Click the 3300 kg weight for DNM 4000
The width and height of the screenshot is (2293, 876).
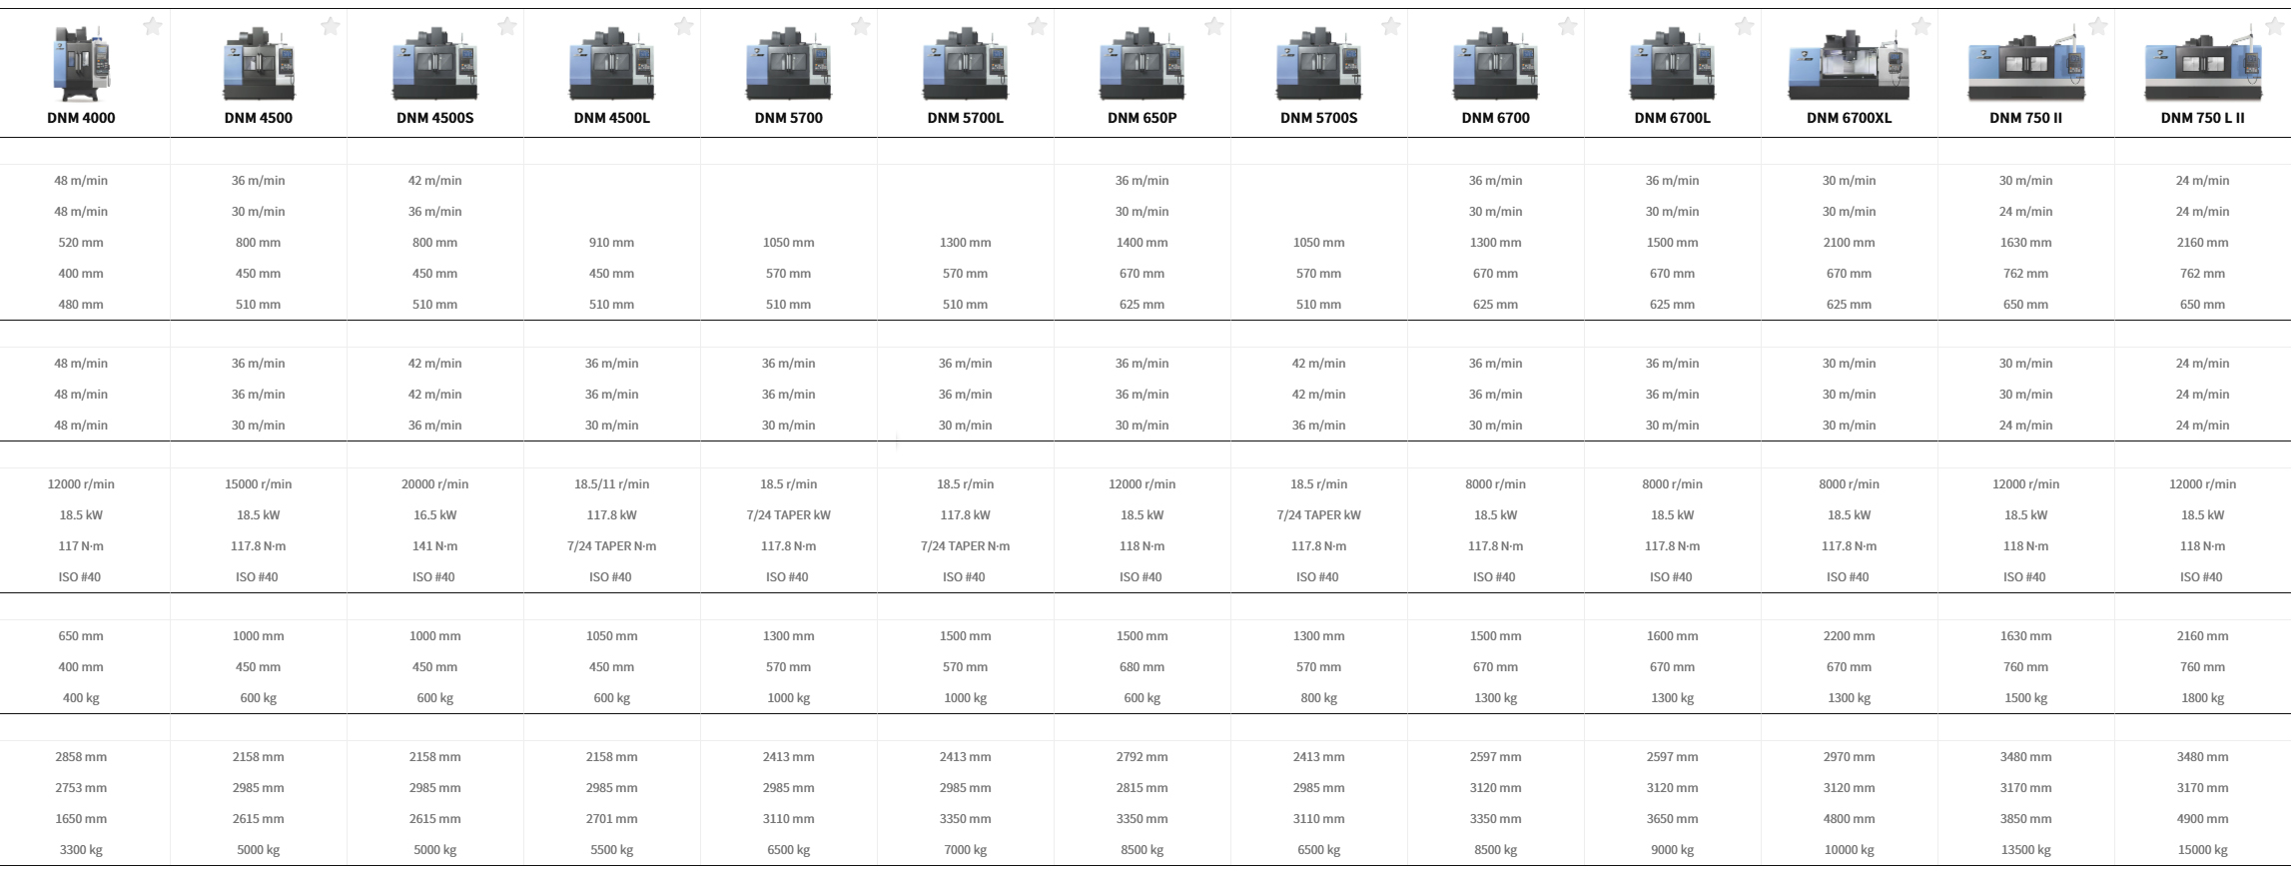pyautogui.click(x=81, y=850)
